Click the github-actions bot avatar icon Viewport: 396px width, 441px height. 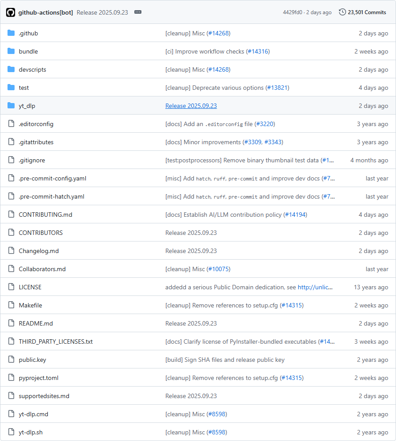(11, 12)
